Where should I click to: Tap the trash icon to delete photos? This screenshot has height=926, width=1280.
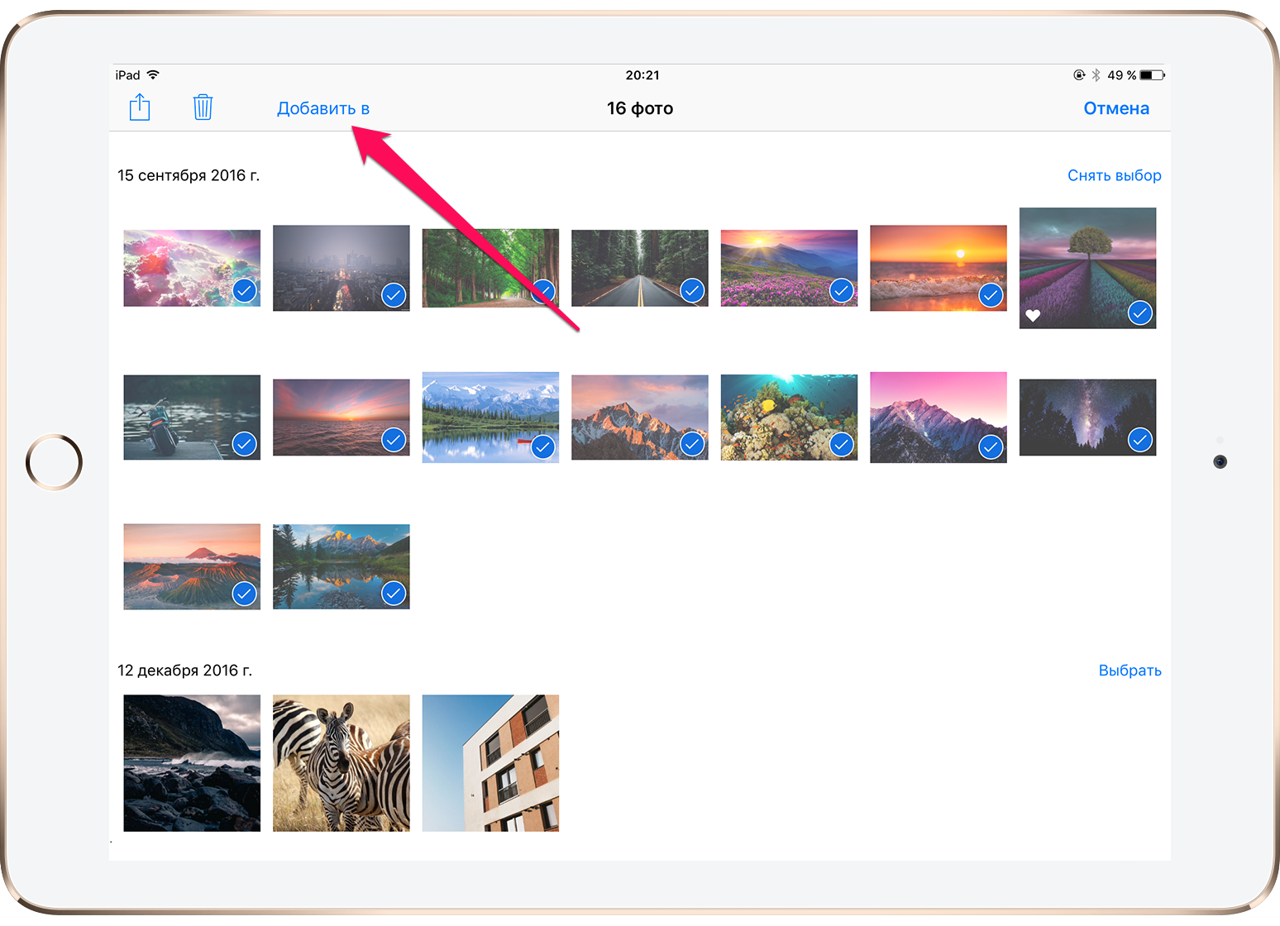203,107
